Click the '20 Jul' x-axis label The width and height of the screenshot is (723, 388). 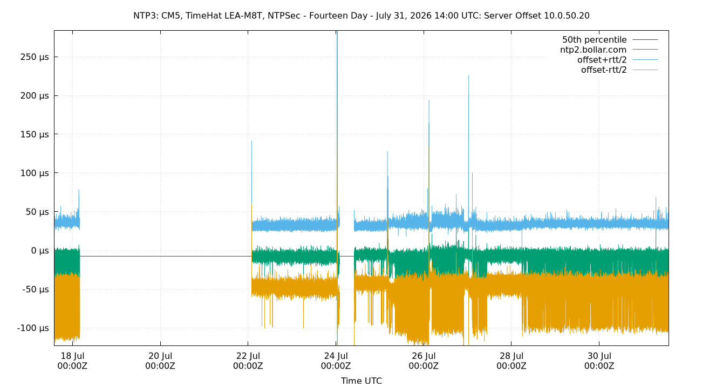[160, 356]
